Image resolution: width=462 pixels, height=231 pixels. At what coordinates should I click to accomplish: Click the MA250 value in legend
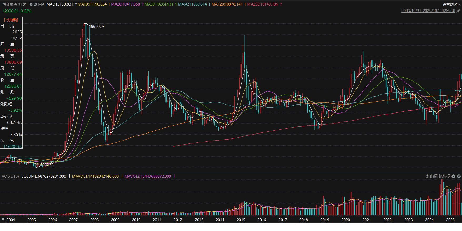[263, 4]
